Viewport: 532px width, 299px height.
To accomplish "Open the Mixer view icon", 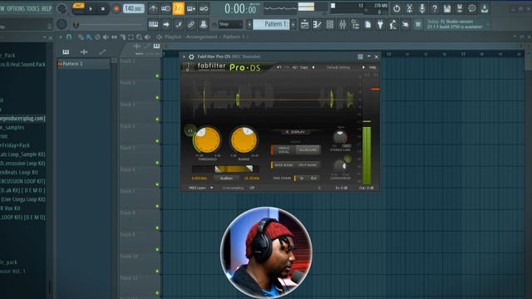I will click(342, 24).
